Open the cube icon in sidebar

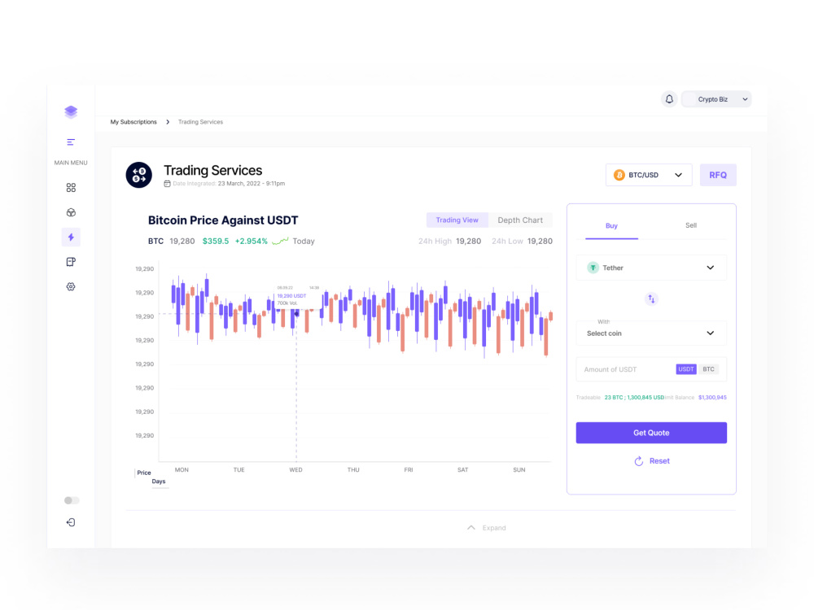coord(71,212)
